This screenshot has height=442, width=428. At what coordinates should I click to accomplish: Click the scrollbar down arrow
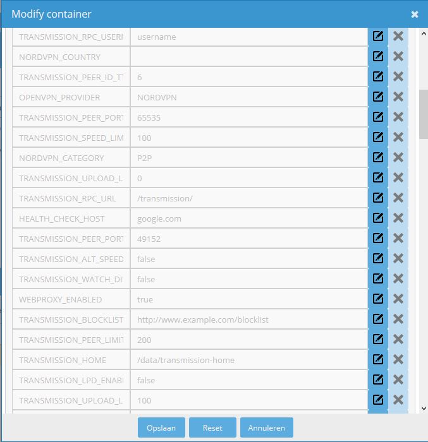pos(424,408)
